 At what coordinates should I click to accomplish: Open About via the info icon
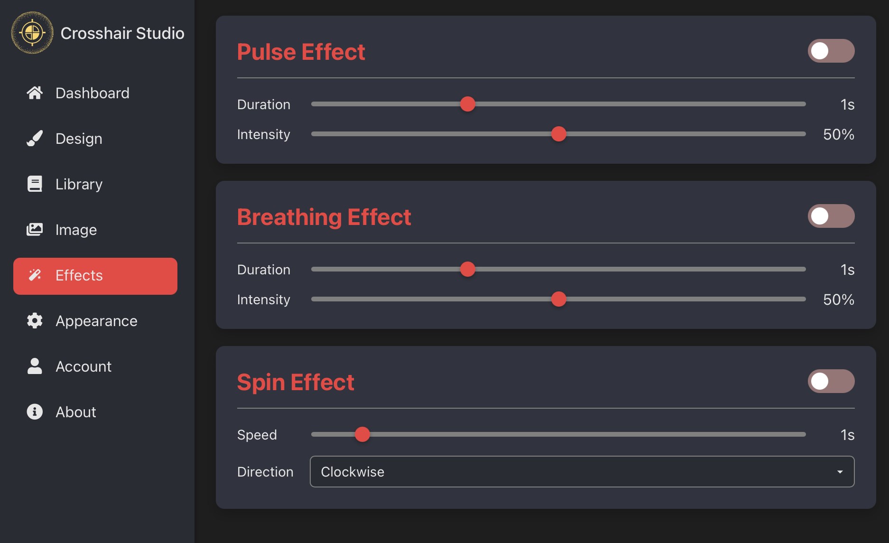pyautogui.click(x=34, y=412)
